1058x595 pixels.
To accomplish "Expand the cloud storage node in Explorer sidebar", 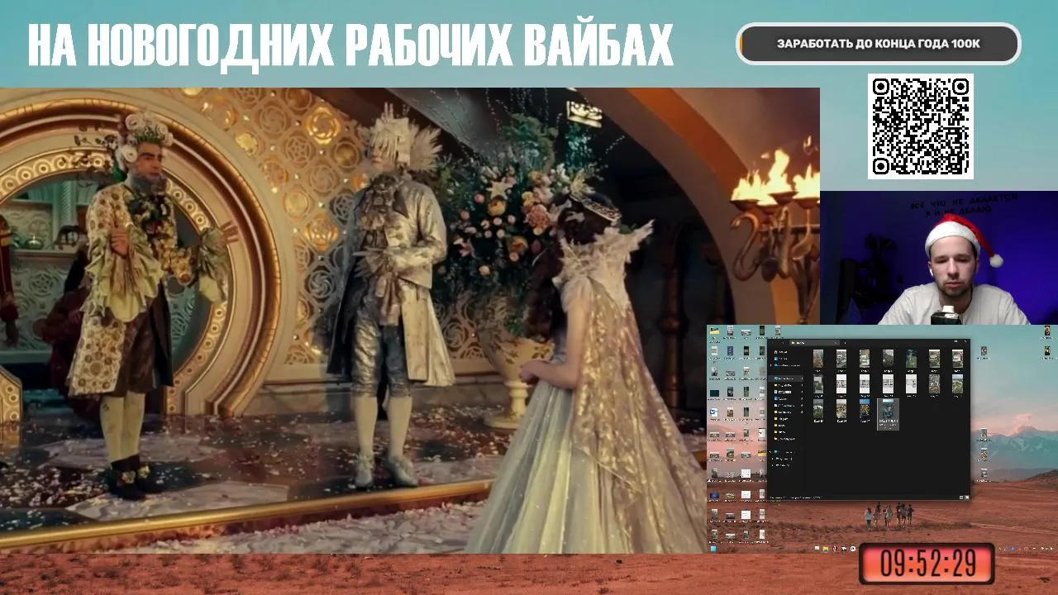I will 771,365.
